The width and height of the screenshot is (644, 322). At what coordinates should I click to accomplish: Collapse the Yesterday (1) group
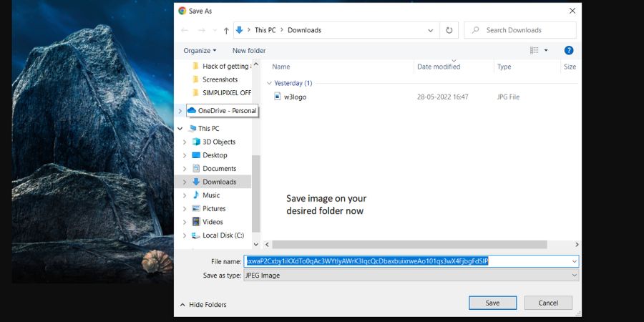coord(270,83)
